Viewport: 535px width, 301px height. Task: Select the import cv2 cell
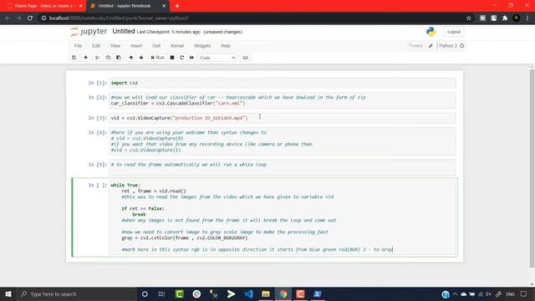(283, 83)
